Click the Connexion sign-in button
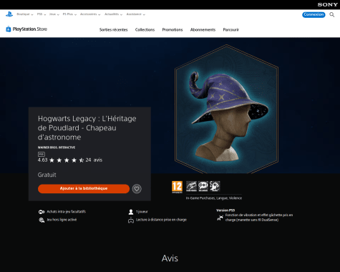340x272 pixels. [314, 14]
